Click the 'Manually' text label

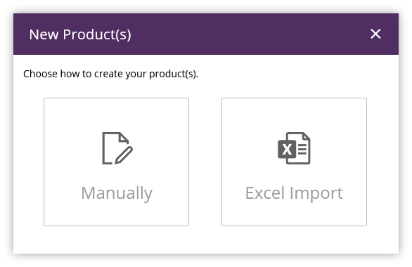pos(117,194)
